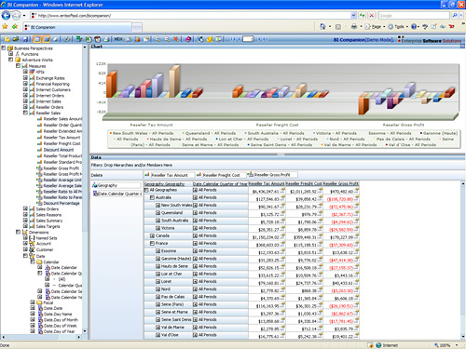Click the tree panel scroll down arrow
Viewport: 466px width, 349px height.
pos(85,331)
